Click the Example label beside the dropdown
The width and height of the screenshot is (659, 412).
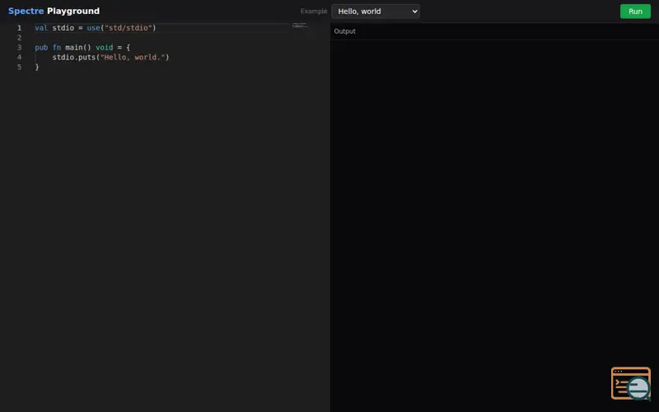click(314, 12)
